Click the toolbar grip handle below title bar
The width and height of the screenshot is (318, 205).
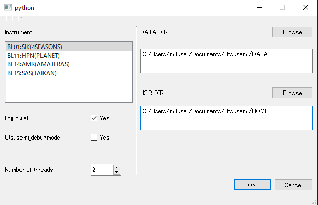click(x=11, y=18)
